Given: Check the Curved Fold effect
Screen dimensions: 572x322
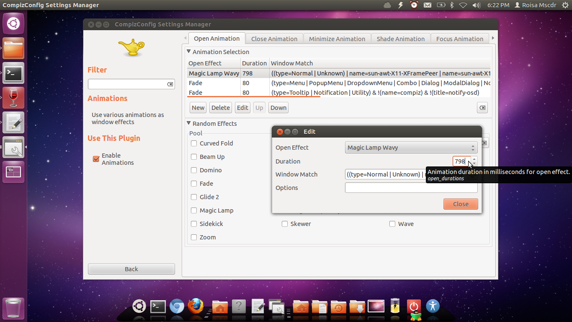Looking at the screenshot, I should tap(194, 143).
